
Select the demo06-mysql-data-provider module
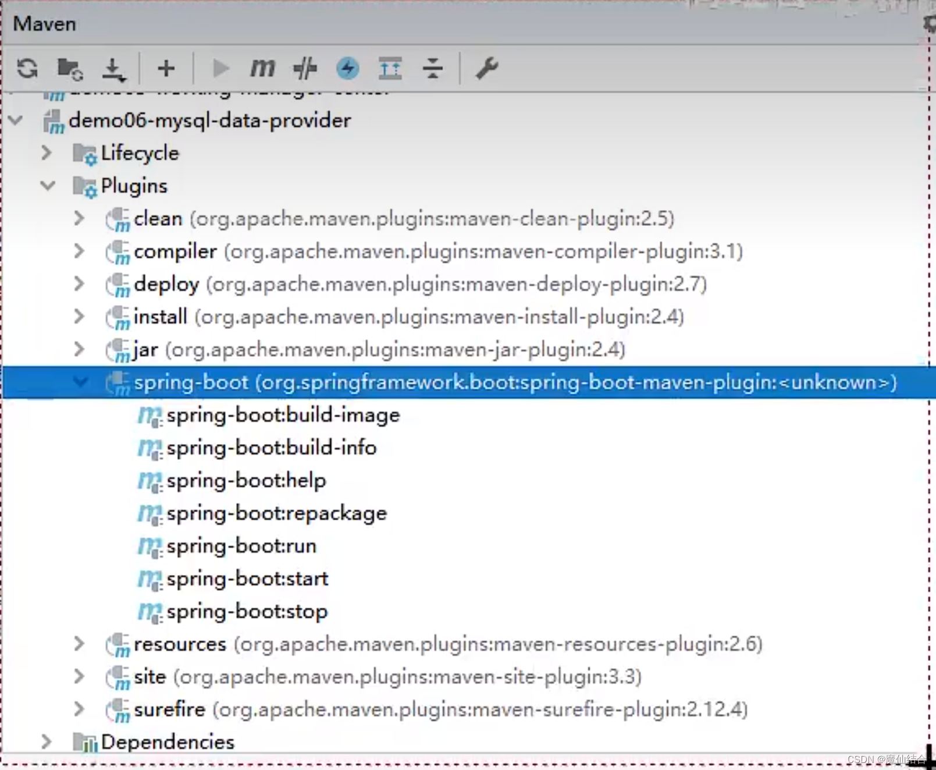click(210, 120)
